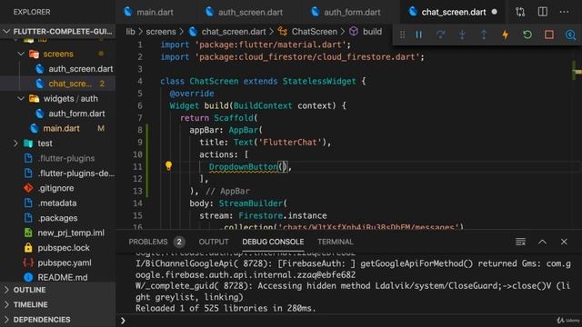582x327 pixels.
Task: Open editor More Actions ellipsis menu
Action: [564, 12]
